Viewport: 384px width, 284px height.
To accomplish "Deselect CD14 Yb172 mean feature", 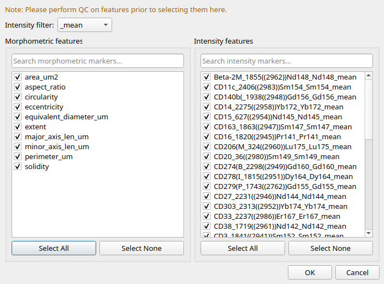I will tap(207, 107).
